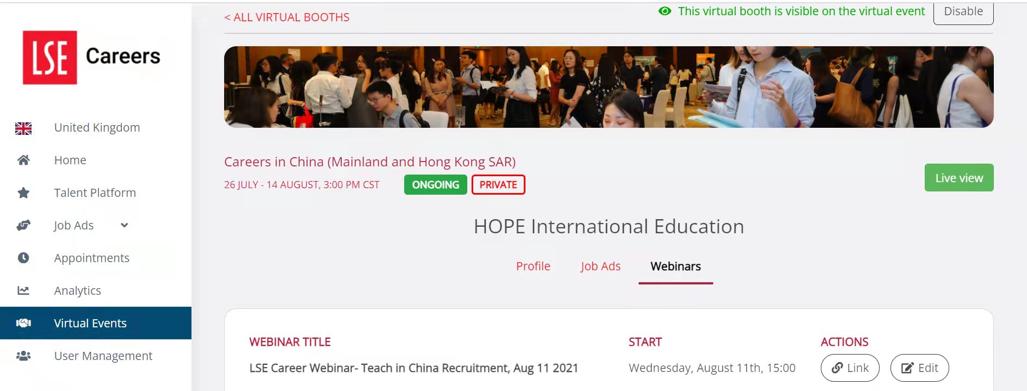This screenshot has height=391, width=1027.
Task: Click the booth visible status message
Action: point(801,11)
